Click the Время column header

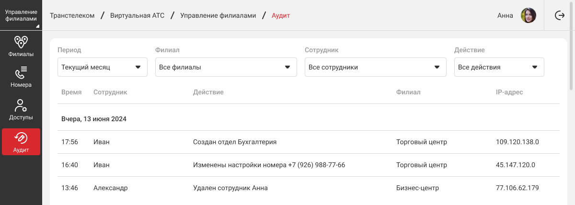[x=71, y=92]
